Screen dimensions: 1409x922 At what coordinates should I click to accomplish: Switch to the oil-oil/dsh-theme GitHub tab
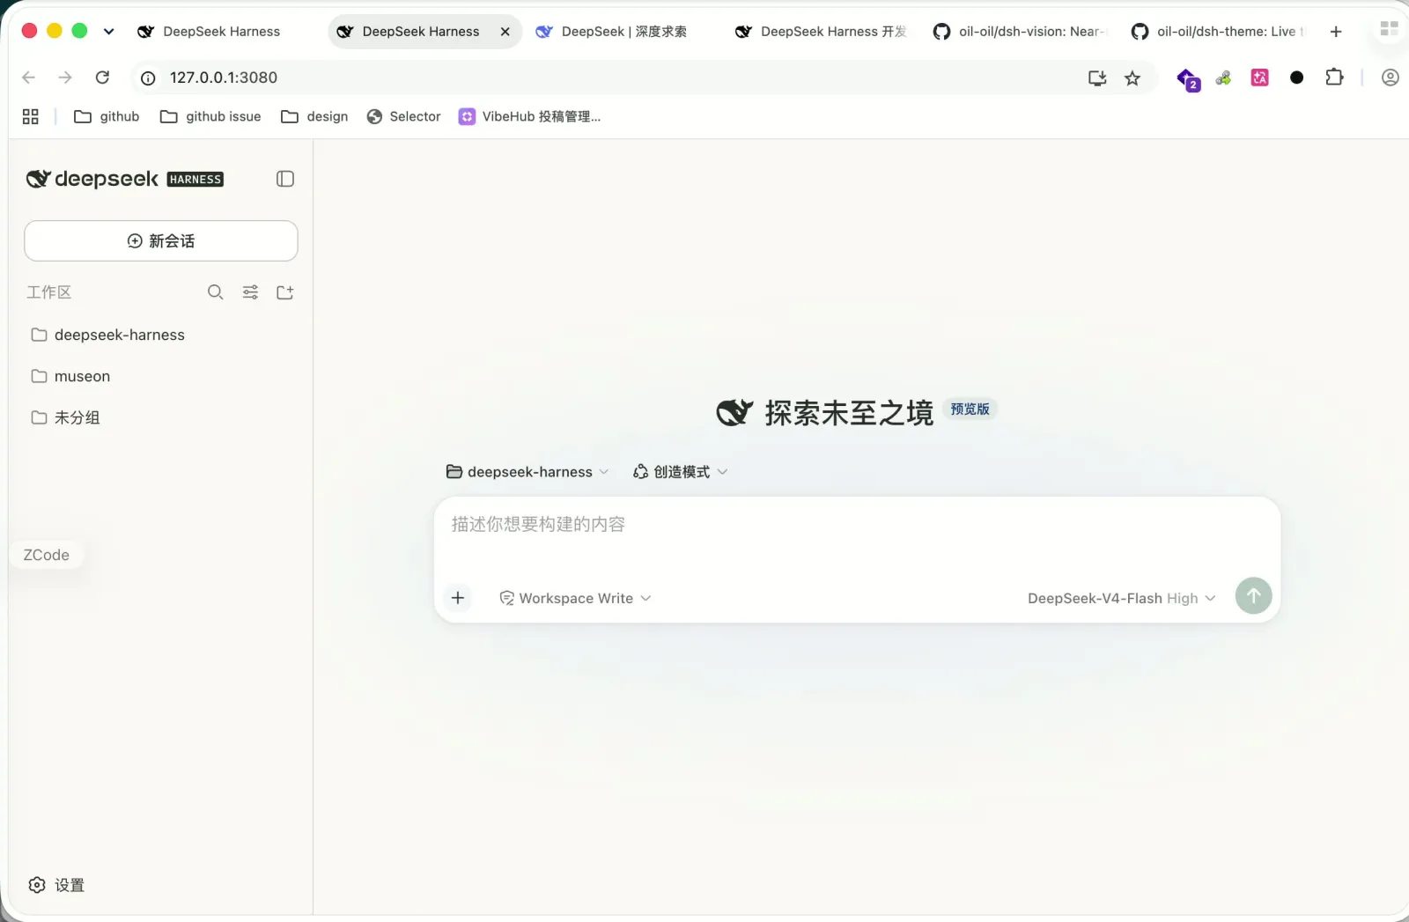(x=1218, y=32)
